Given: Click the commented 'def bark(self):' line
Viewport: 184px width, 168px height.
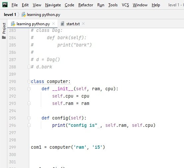Looking at the screenshot, I should [67, 38].
